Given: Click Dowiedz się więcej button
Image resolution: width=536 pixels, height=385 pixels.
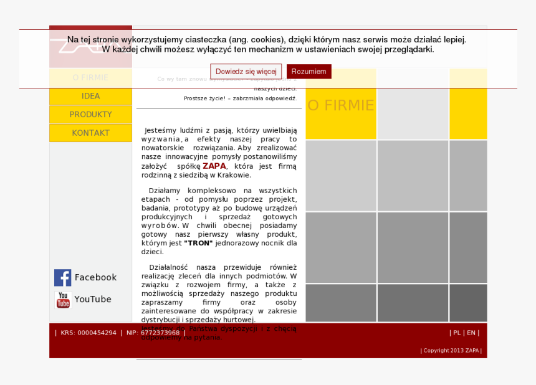Looking at the screenshot, I should tap(246, 72).
